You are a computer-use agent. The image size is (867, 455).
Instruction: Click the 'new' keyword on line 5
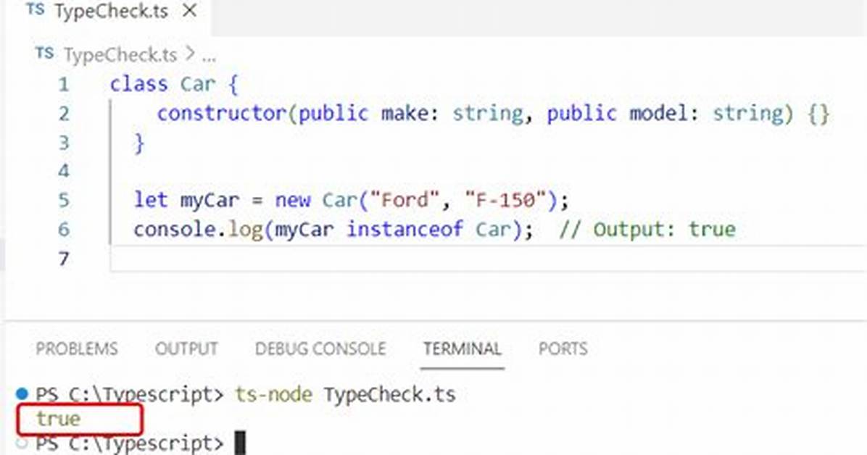(292, 199)
